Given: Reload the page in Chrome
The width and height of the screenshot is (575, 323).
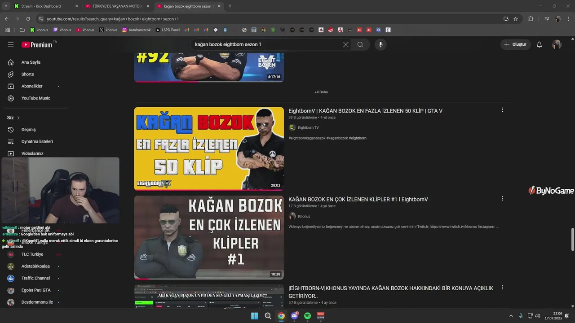Looking at the screenshot, I should 28,19.
